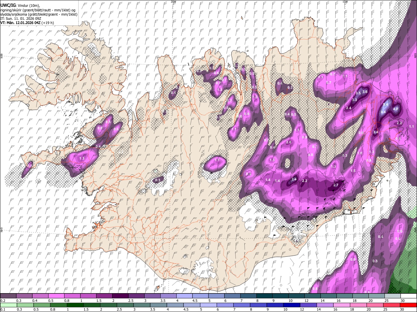Image resolution: width=417 pixels, height=312 pixels.
Task: Click the 'rigning/skúrir (grænt/blátt/rautt' legend description line
Action: 38,10
